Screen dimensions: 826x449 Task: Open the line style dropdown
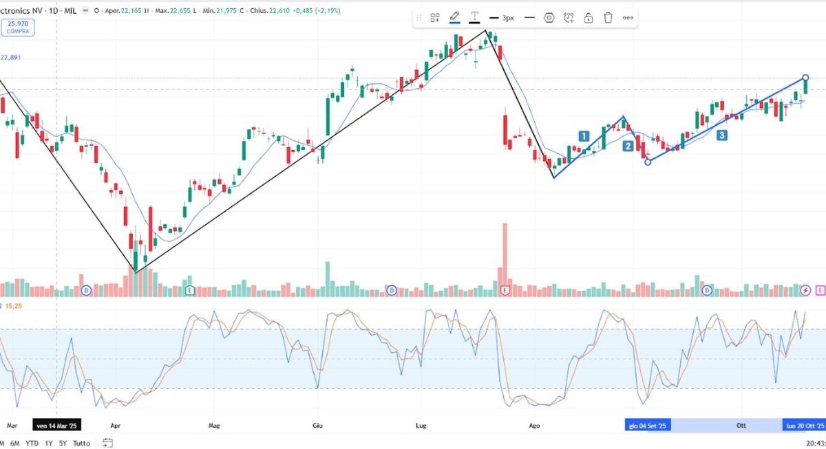[529, 18]
